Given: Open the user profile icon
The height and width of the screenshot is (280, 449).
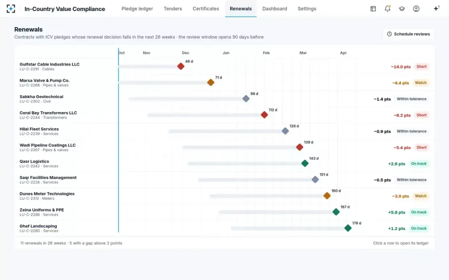Looking at the screenshot, I should coord(416,9).
